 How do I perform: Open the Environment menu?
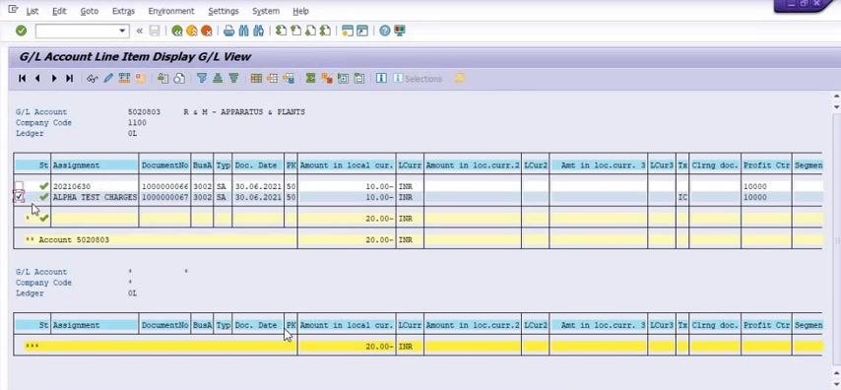(171, 11)
